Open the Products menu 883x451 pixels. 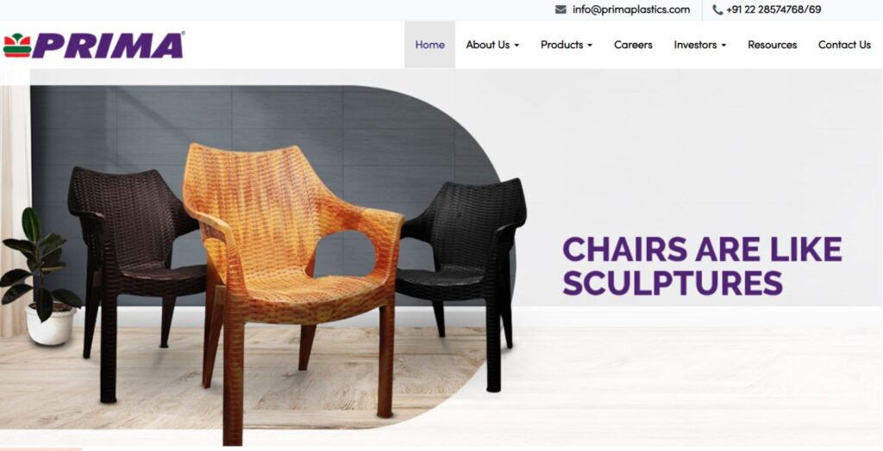(x=561, y=45)
